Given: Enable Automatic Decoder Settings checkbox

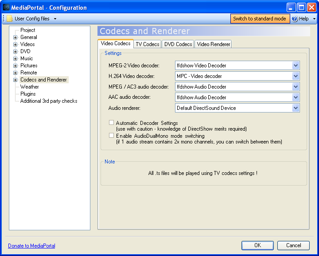Looking at the screenshot, I should pos(112,123).
